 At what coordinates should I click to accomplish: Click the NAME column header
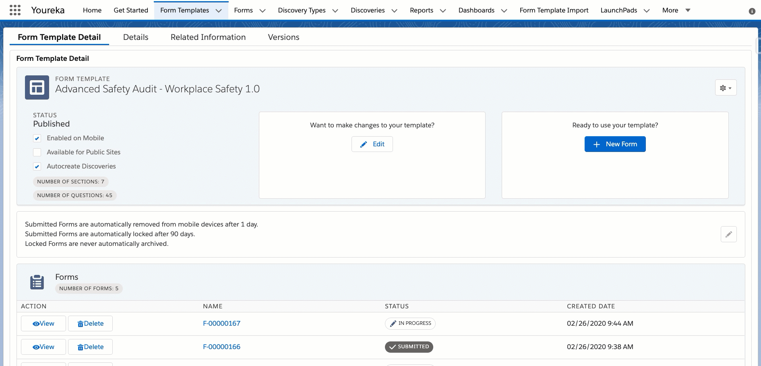click(x=213, y=306)
